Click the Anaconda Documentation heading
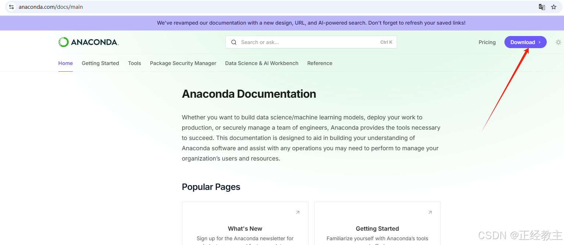564x245 pixels. click(249, 94)
